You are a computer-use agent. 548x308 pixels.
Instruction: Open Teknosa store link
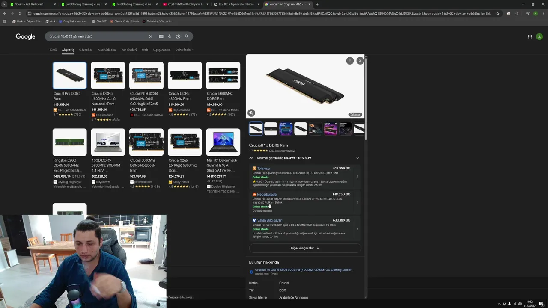point(263,169)
